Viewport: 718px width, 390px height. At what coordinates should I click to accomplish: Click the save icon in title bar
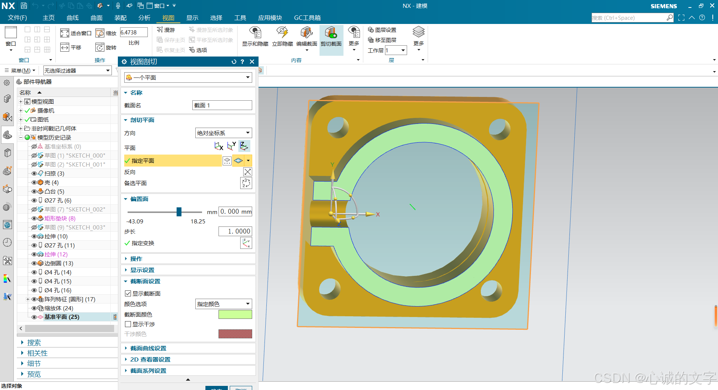(x=24, y=6)
